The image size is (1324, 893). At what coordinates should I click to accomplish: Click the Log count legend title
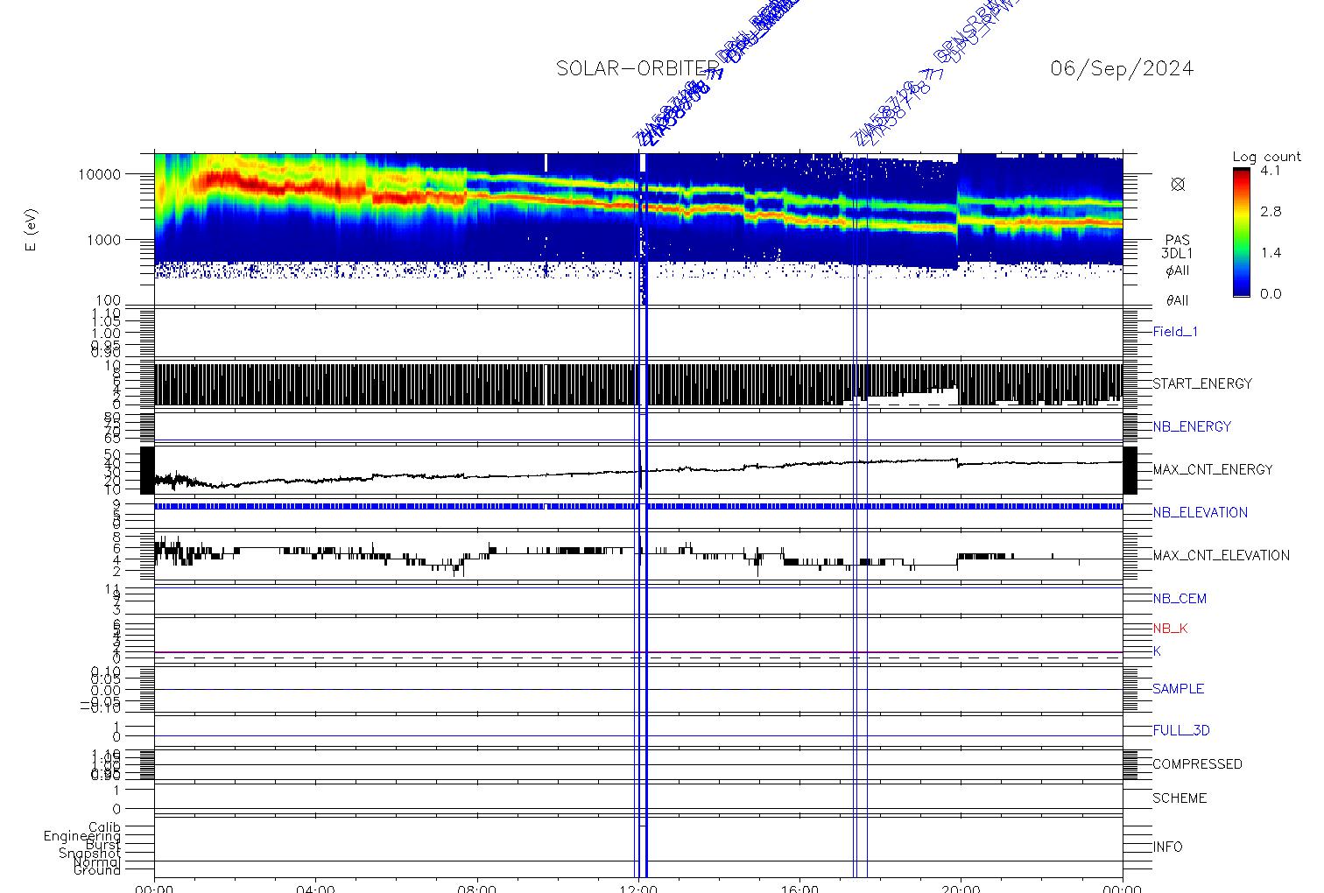click(x=1267, y=158)
